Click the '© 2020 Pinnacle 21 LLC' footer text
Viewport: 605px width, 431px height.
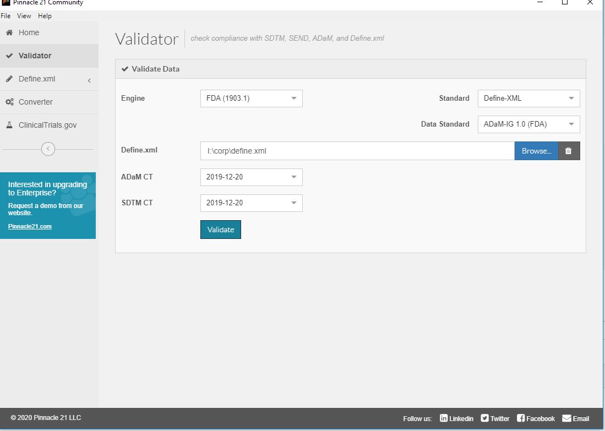click(46, 417)
